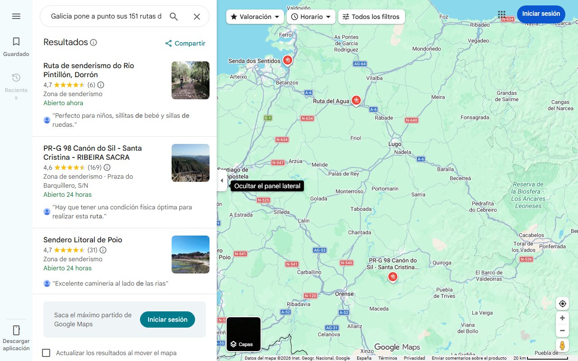
Task: Open the Términos menu item
Action: [387, 357]
